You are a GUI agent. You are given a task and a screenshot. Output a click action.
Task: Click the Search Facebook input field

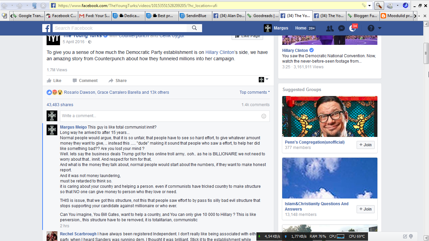point(120,28)
